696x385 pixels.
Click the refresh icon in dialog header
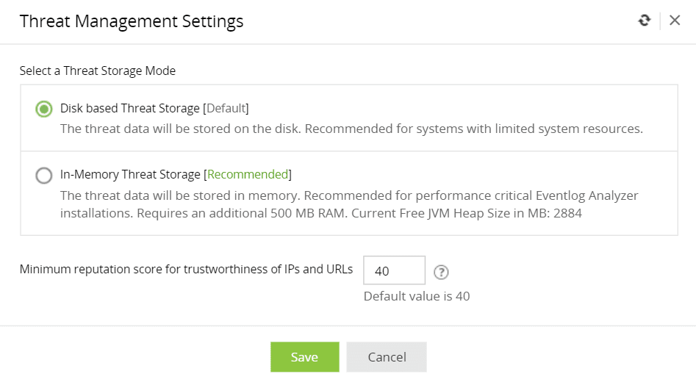tap(645, 21)
